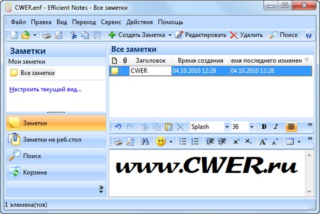This screenshot has width=320, height=214.
Task: Sort by last modified time column
Action: [x=271, y=60]
